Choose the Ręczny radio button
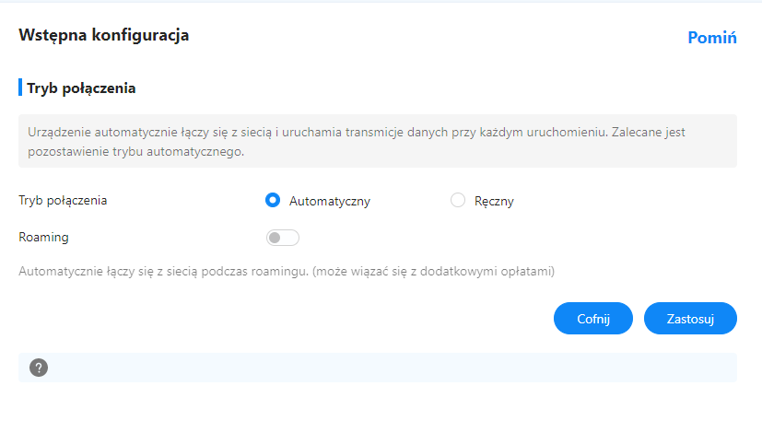Viewport: 762px width, 421px height. tap(458, 200)
